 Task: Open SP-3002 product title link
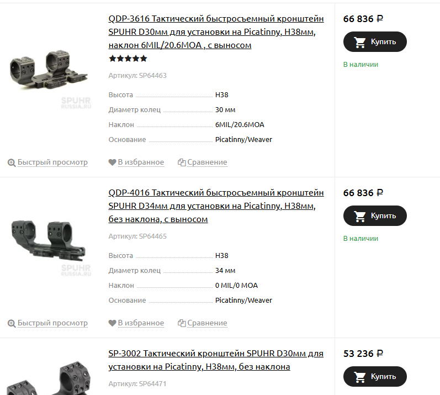(216, 360)
